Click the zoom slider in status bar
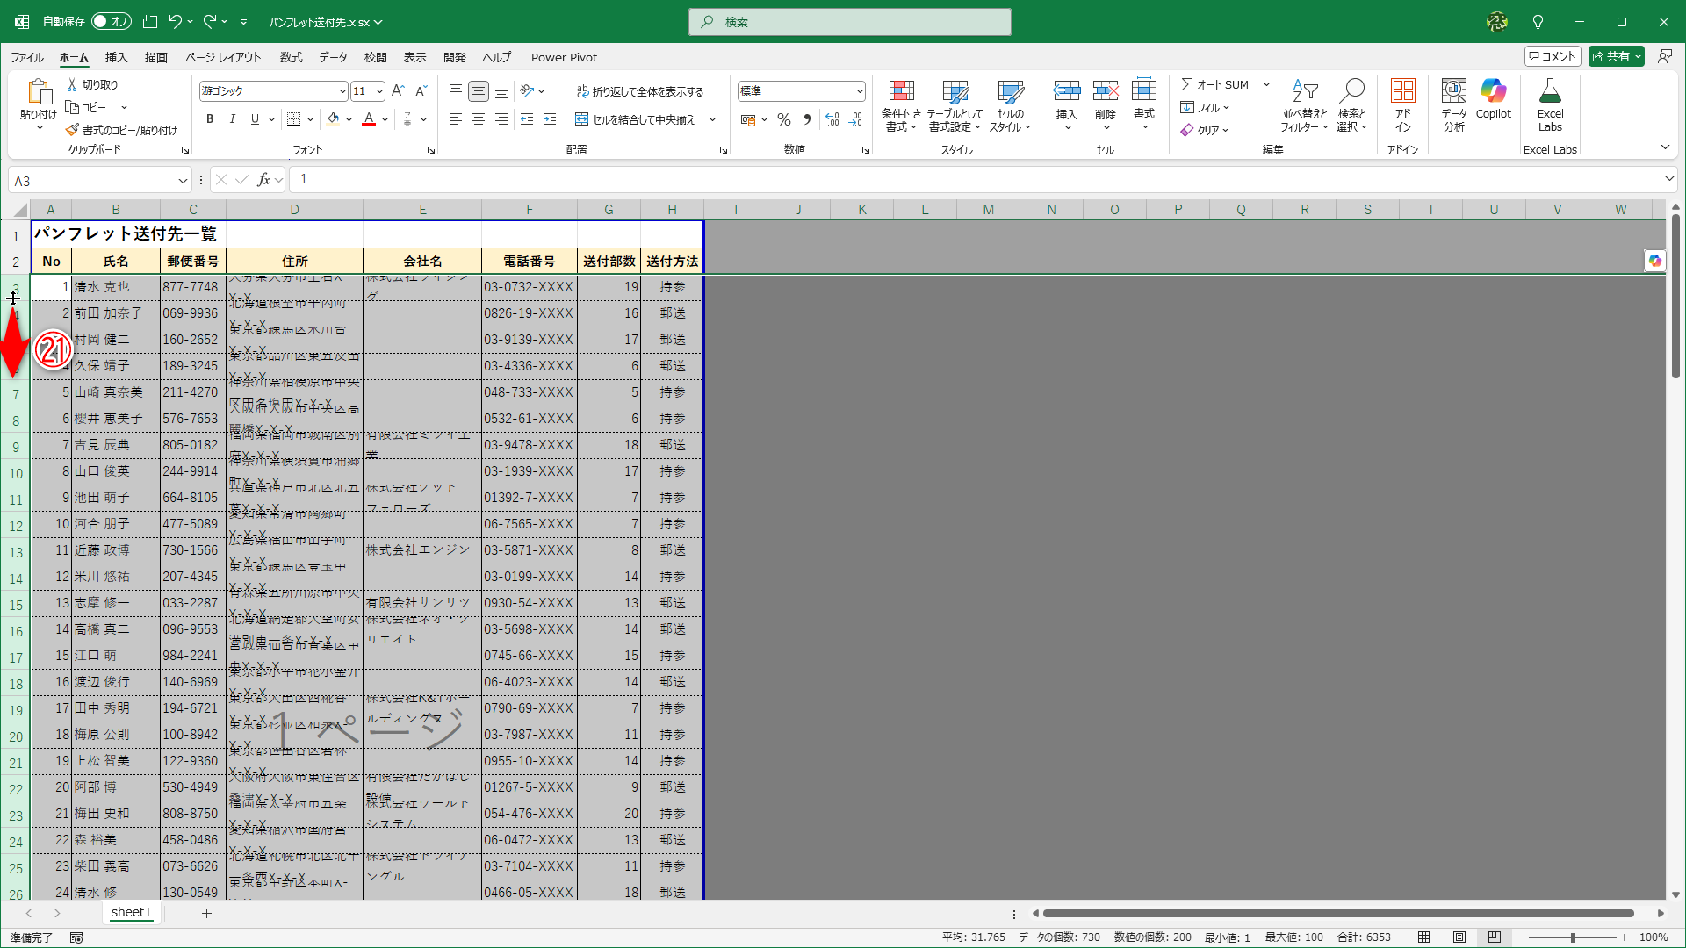This screenshot has width=1686, height=948. (1572, 937)
